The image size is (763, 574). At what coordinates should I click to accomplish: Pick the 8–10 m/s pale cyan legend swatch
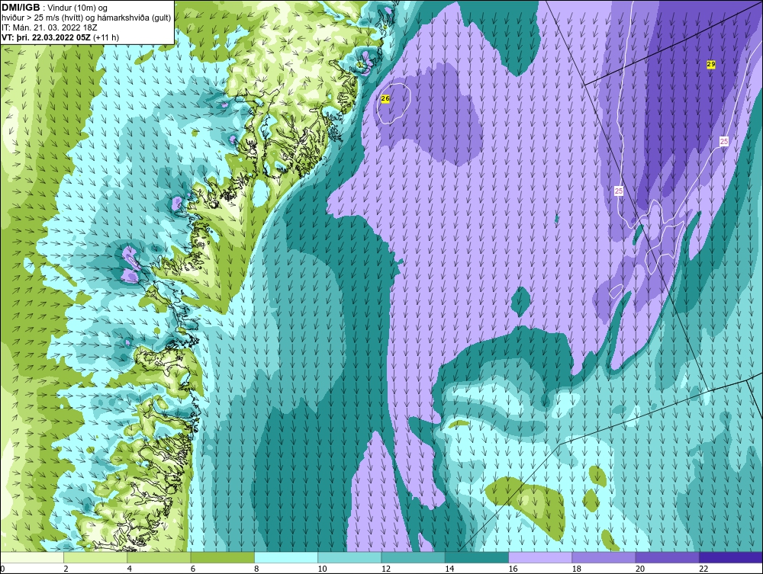[286, 557]
